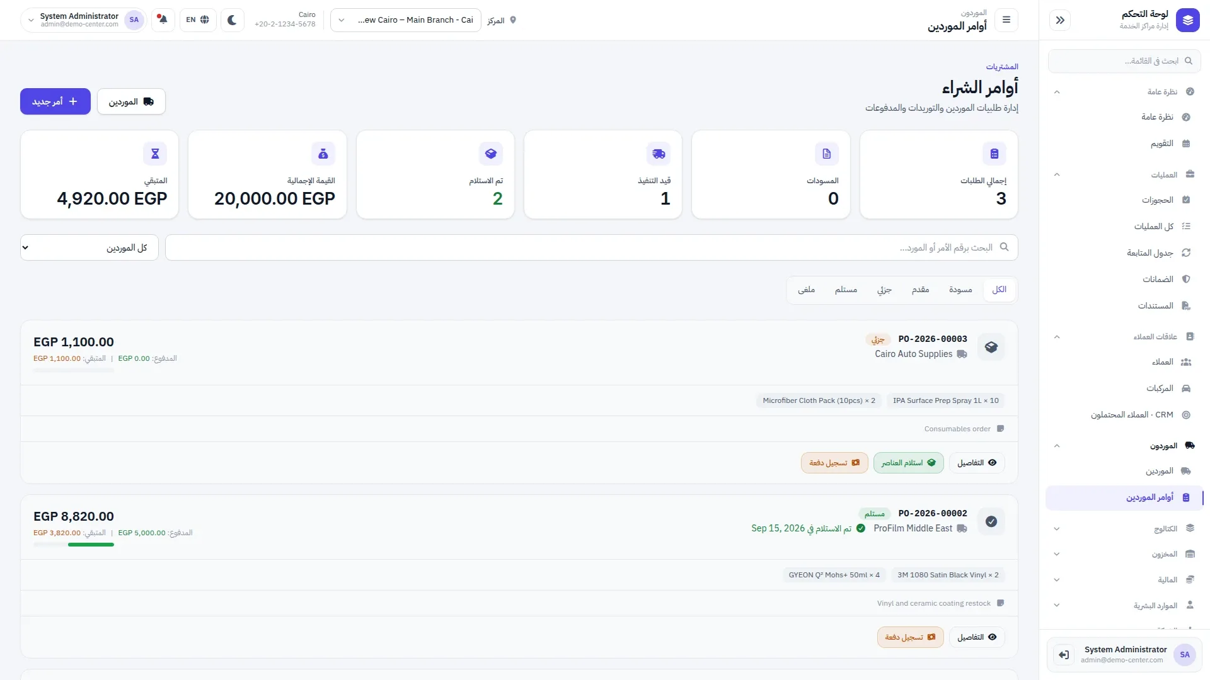
Task: Open كل الموردين supplier filter dropdown
Action: (89, 247)
